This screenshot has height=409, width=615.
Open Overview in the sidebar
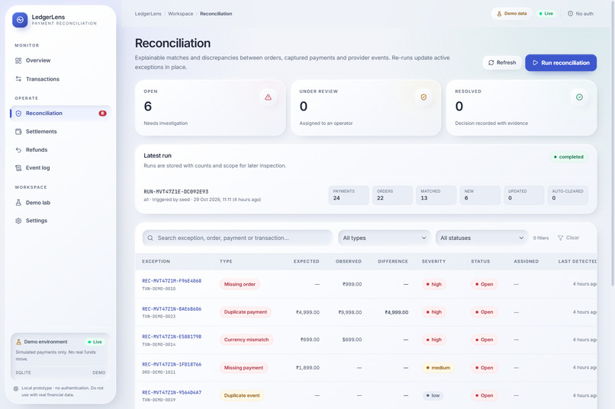tap(60, 60)
